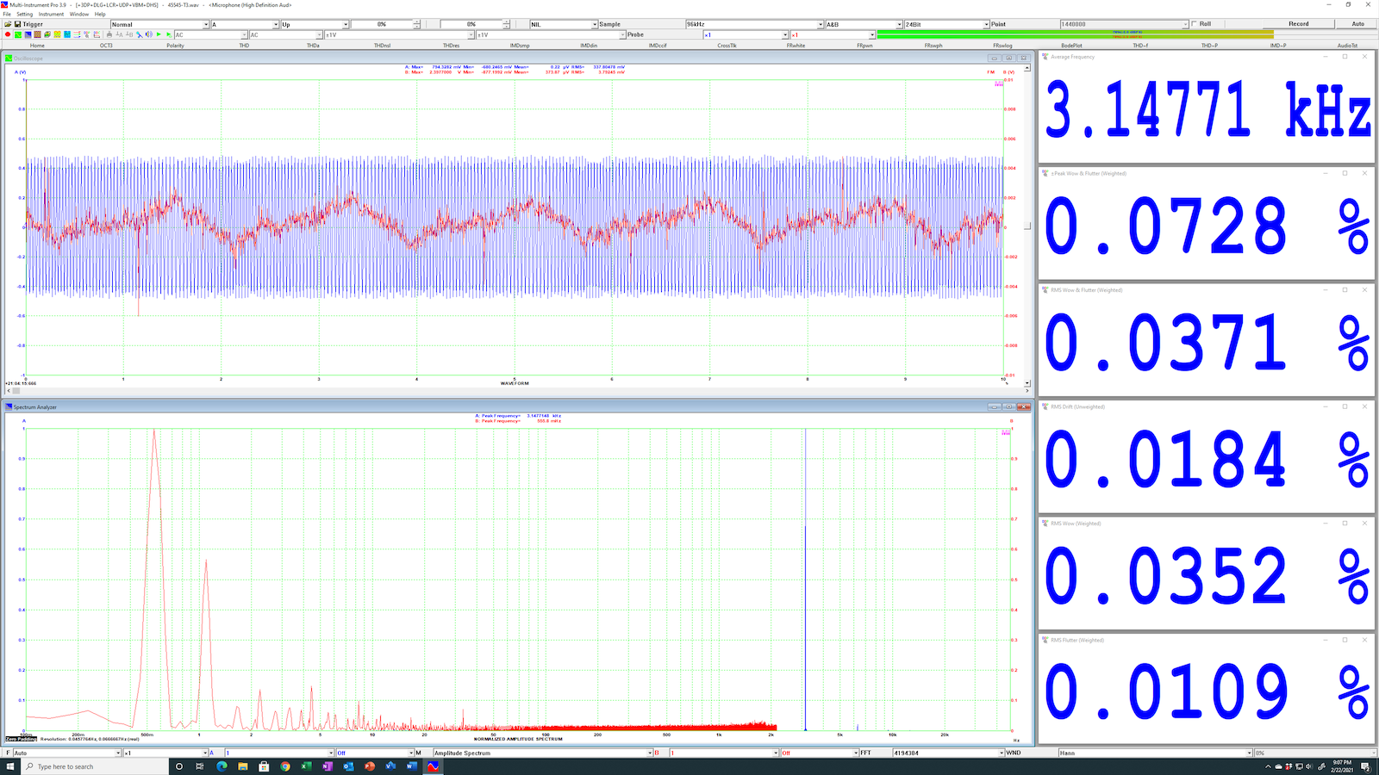Open the trigger edge dropdown showing Up
Screen dimensions: 1379x775
pyautogui.click(x=315, y=24)
